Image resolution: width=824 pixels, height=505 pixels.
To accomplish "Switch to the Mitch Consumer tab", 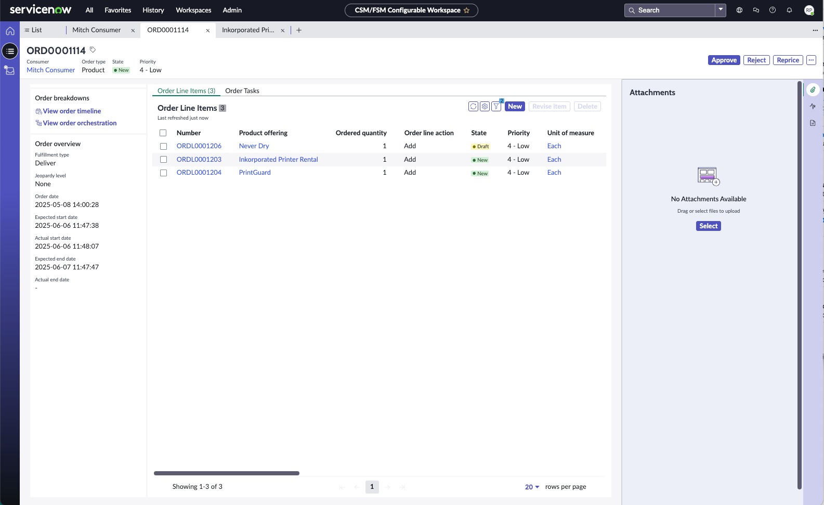I will pos(97,30).
